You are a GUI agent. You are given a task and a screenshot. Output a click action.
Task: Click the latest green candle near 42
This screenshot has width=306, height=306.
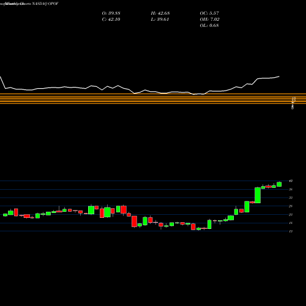coord(279,184)
